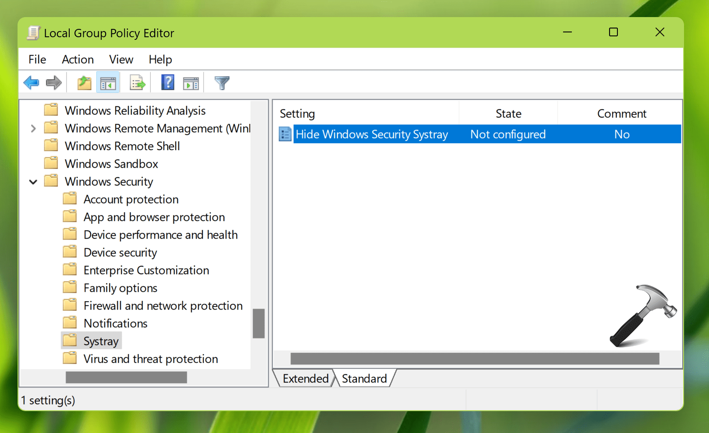Click the Forward navigation arrow
Image resolution: width=709 pixels, height=433 pixels.
click(54, 82)
